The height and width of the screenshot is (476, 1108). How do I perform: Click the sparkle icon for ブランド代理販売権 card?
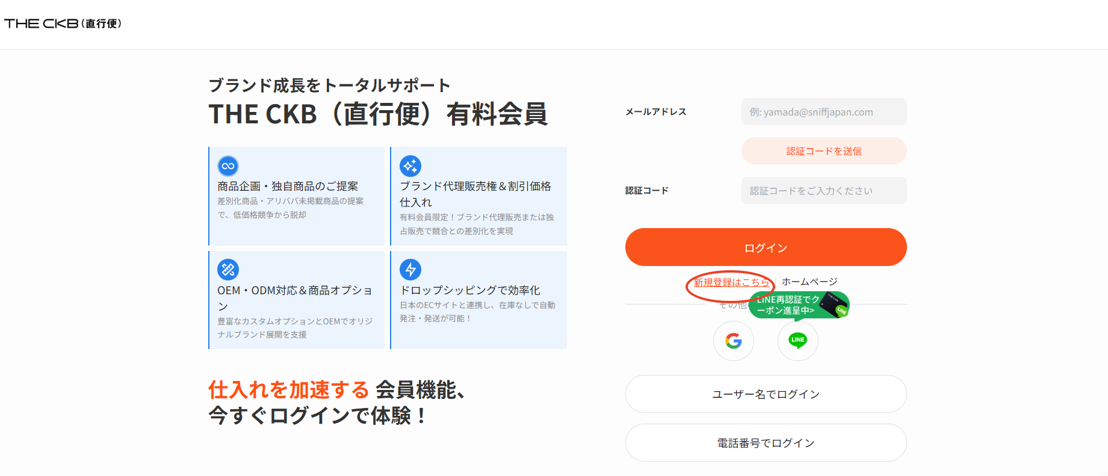[x=410, y=166]
